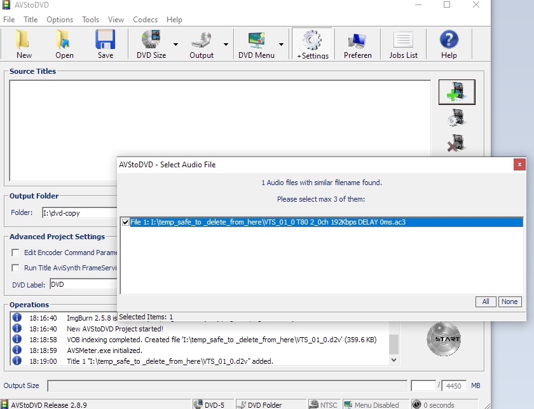The image size is (534, 409).
Task: Click the New project toolbar icon
Action: click(x=23, y=44)
